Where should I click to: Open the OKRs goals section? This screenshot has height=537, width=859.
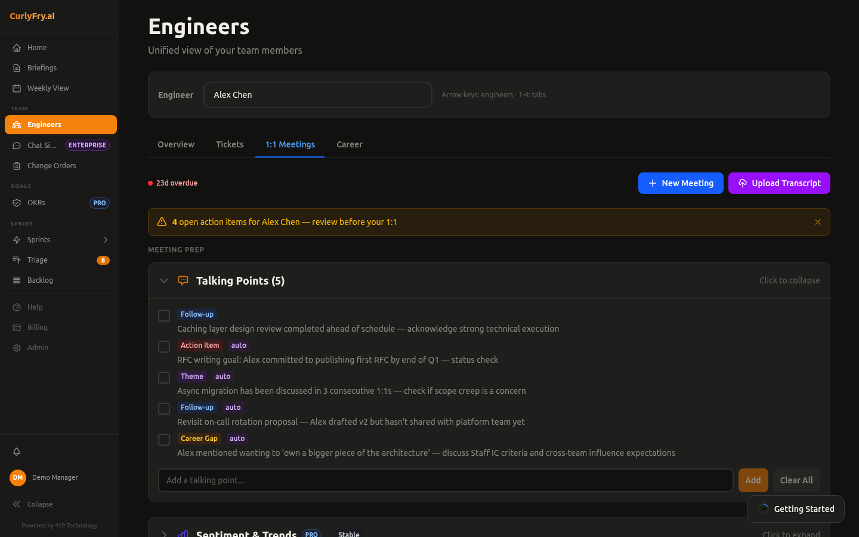(x=35, y=202)
